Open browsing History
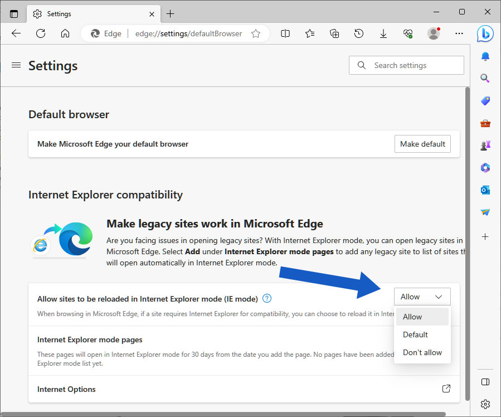This screenshot has width=501, height=417. tap(359, 33)
